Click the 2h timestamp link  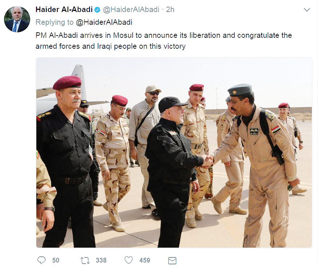[170, 9]
